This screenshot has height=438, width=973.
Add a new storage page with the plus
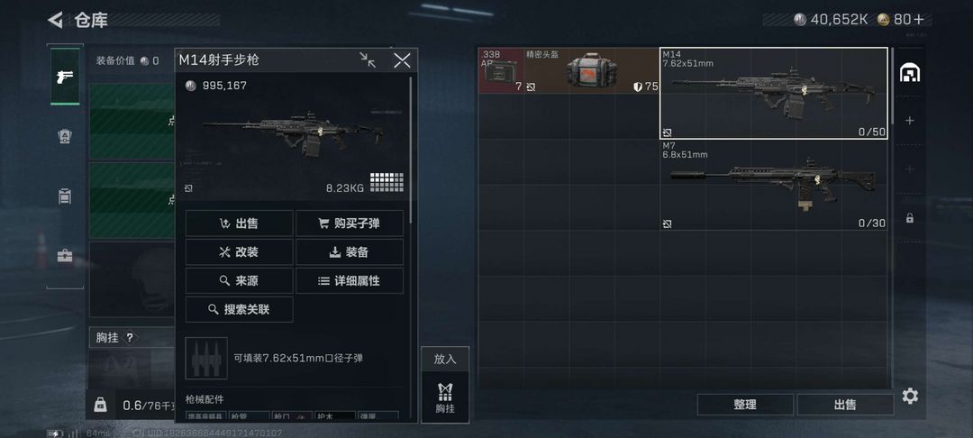pyautogui.click(x=910, y=121)
